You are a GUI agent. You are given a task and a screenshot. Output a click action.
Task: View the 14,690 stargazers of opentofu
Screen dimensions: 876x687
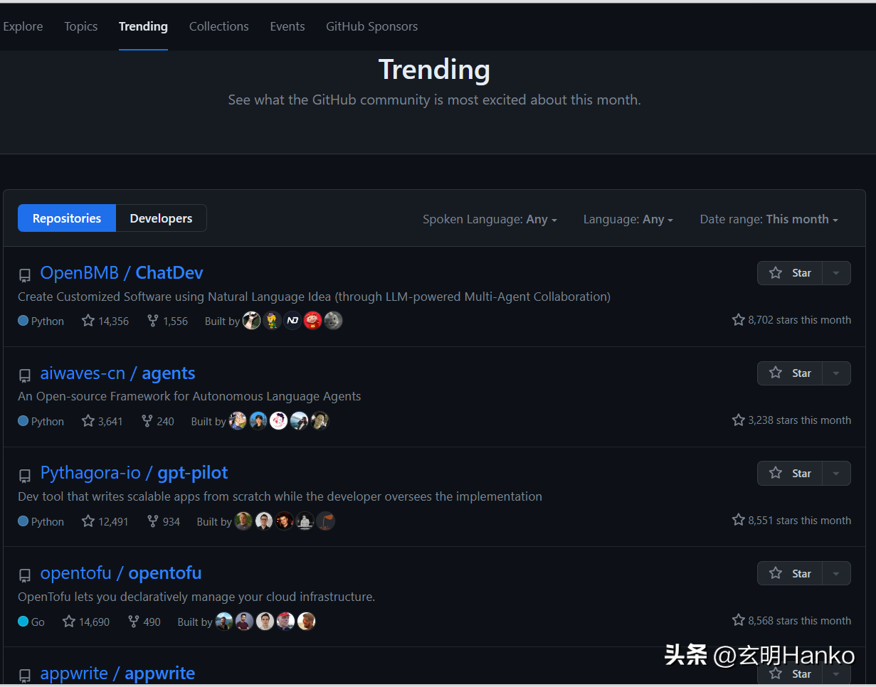tap(86, 622)
